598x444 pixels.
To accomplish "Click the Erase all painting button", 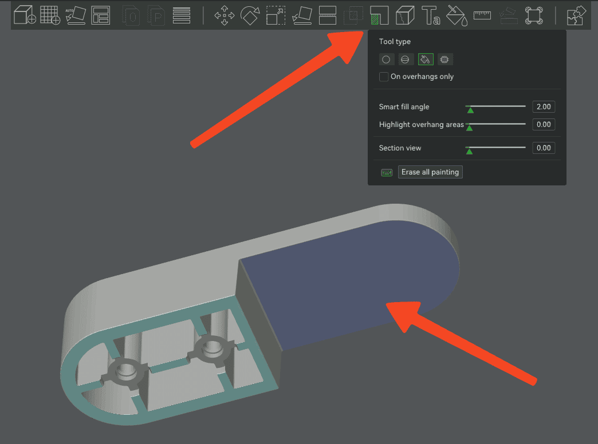I will [430, 172].
